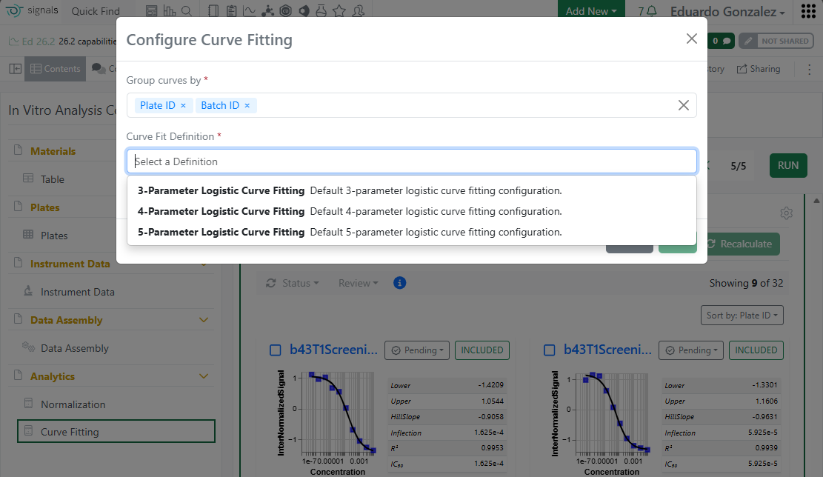The width and height of the screenshot is (823, 477).
Task: Remove the Batch ID tag
Action: click(x=247, y=106)
